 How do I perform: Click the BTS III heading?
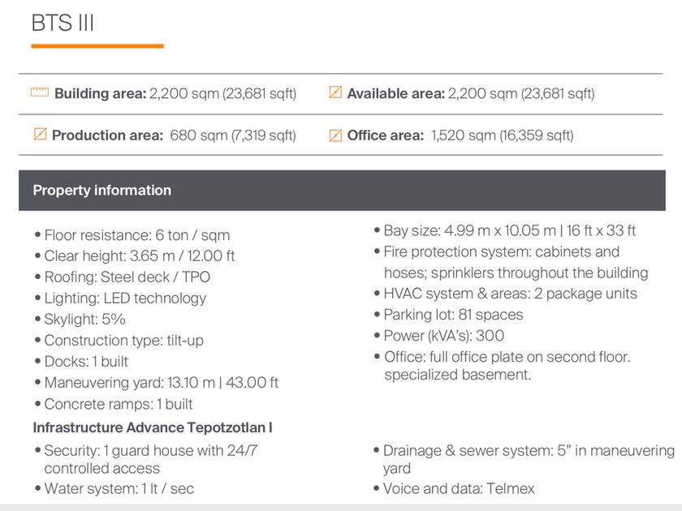point(63,23)
